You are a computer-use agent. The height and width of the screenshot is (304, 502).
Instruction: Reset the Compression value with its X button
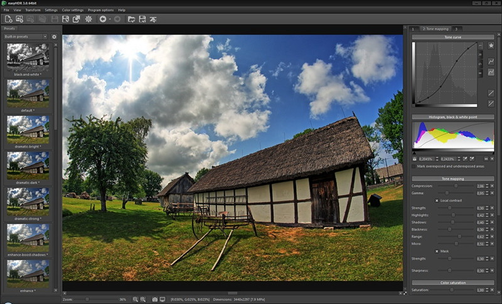[x=492, y=186]
